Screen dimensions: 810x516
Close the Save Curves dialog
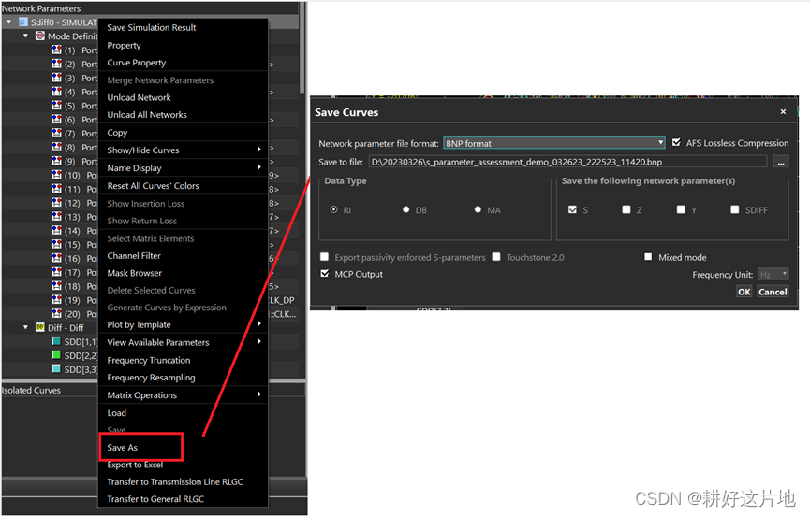pyautogui.click(x=783, y=111)
